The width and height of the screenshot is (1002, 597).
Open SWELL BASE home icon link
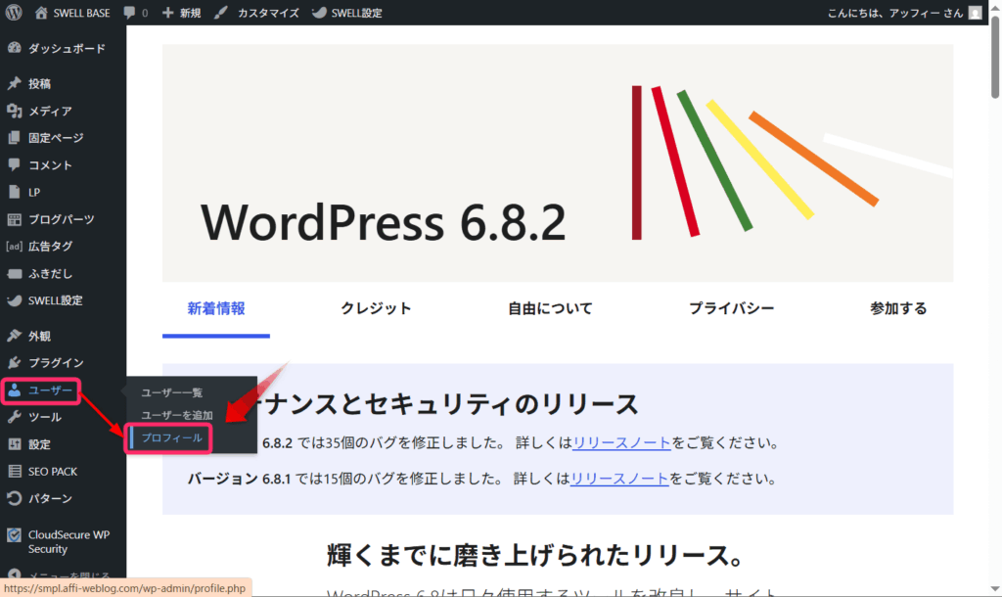coord(41,12)
